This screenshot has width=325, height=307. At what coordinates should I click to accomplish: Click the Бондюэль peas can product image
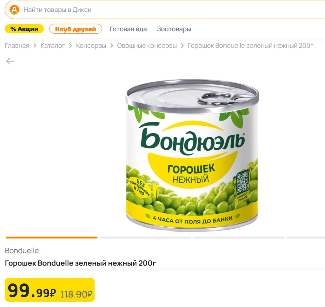point(192,155)
